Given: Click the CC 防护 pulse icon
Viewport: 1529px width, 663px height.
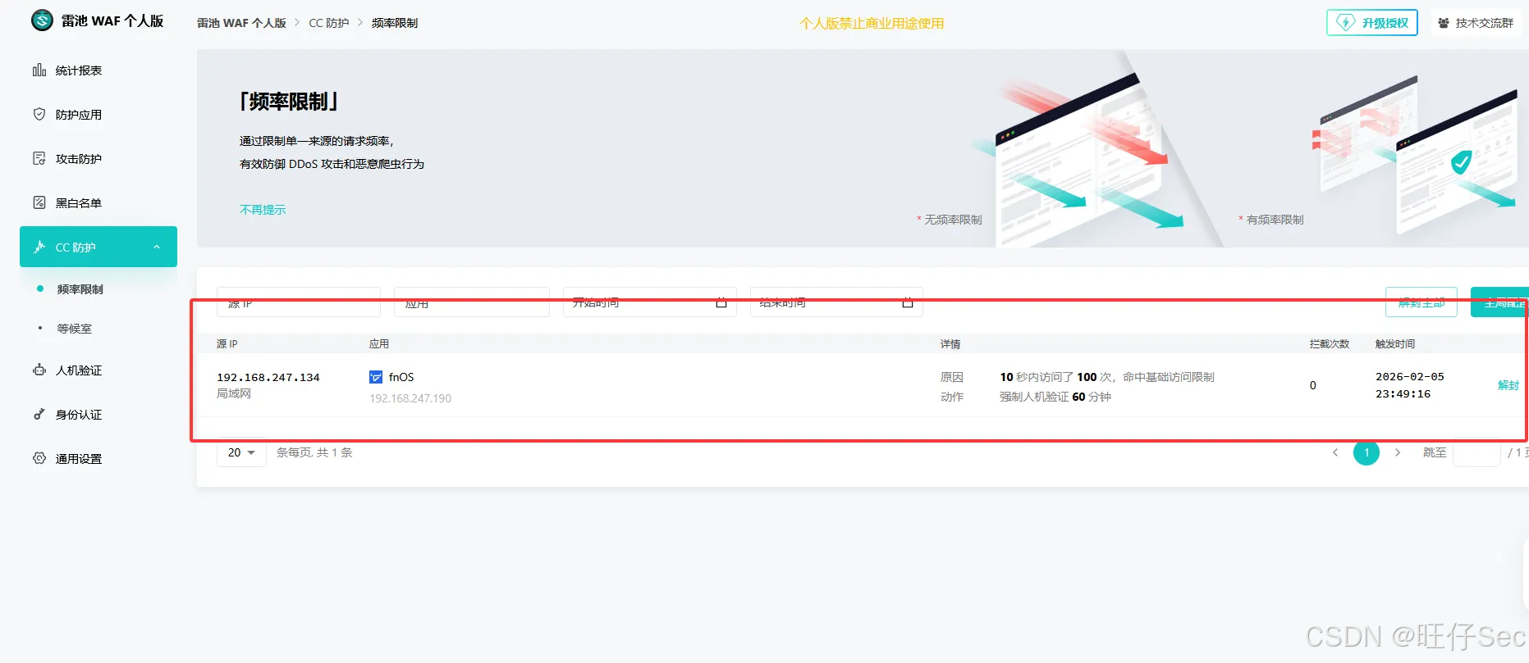Looking at the screenshot, I should [39, 247].
